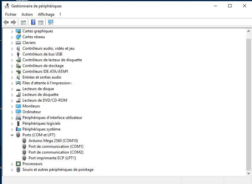The height and width of the screenshot is (184, 252).
Task: Click the Moniteurs icon
Action: [18, 106]
